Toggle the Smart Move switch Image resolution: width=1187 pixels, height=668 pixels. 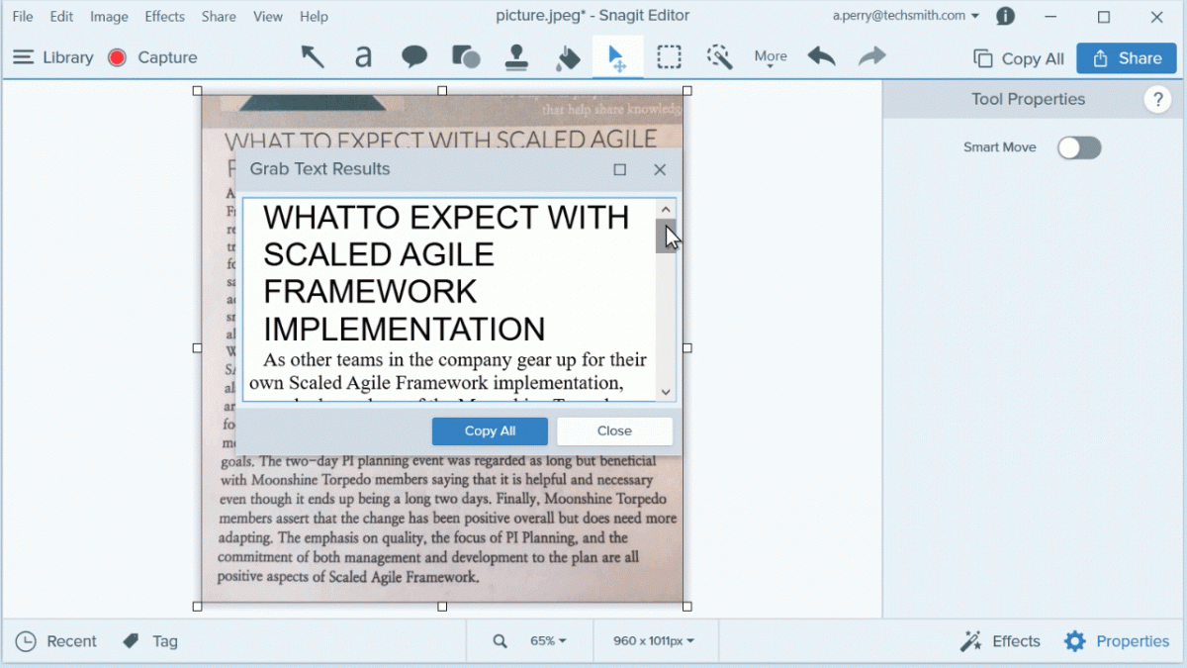1079,147
